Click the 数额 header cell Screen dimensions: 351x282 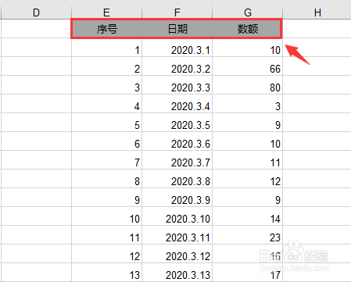(248, 29)
